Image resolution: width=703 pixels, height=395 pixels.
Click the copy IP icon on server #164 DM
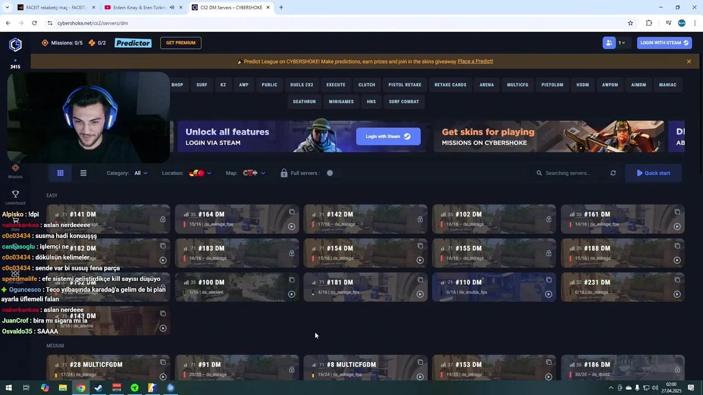click(x=292, y=211)
